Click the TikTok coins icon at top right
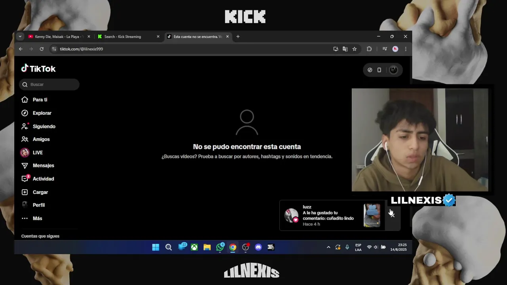 pyautogui.click(x=370, y=70)
